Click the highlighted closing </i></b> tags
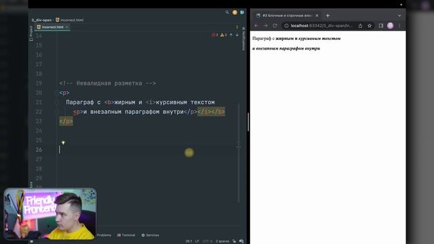This screenshot has height=244, width=434. tap(211, 112)
